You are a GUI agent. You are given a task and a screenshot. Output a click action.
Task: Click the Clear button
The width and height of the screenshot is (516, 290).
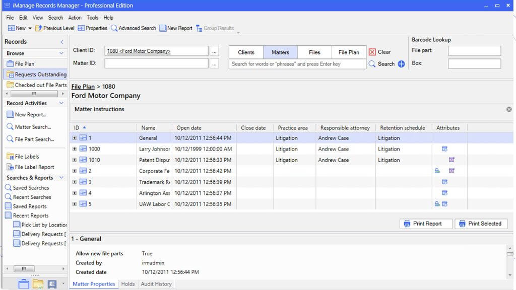pos(379,52)
